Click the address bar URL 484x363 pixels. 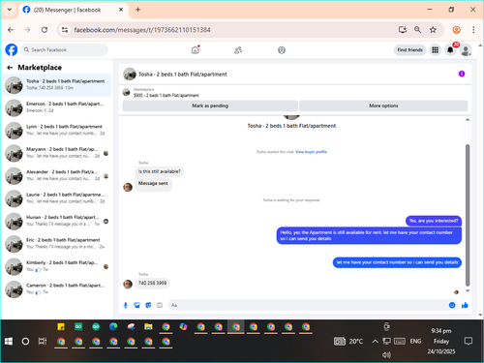click(142, 30)
